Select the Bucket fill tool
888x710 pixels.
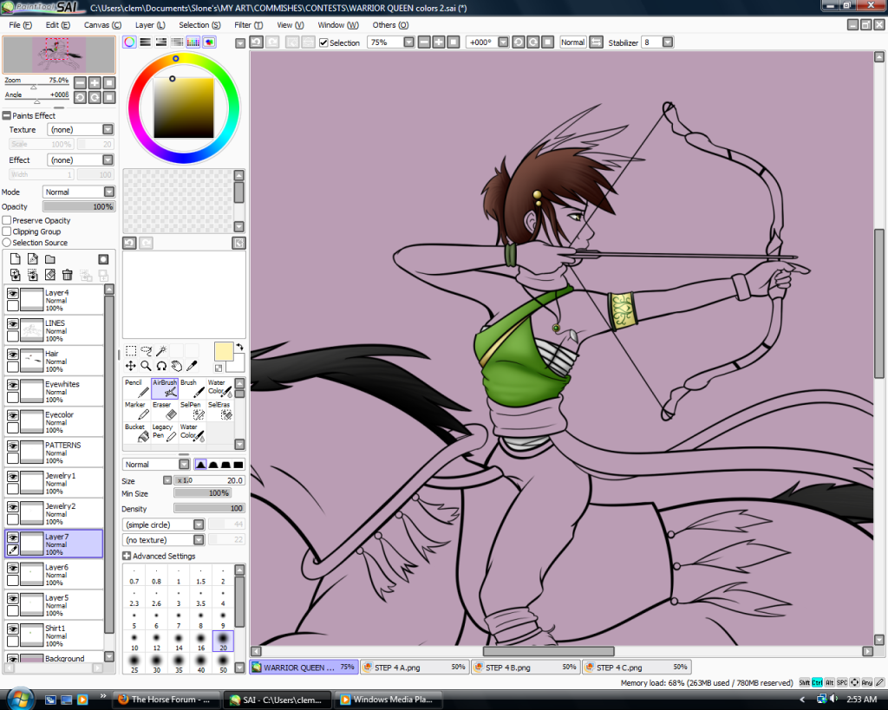[136, 433]
